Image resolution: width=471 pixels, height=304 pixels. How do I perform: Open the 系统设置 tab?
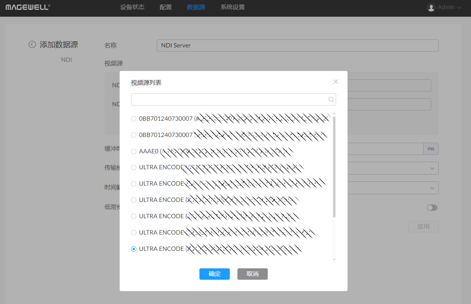pos(232,7)
